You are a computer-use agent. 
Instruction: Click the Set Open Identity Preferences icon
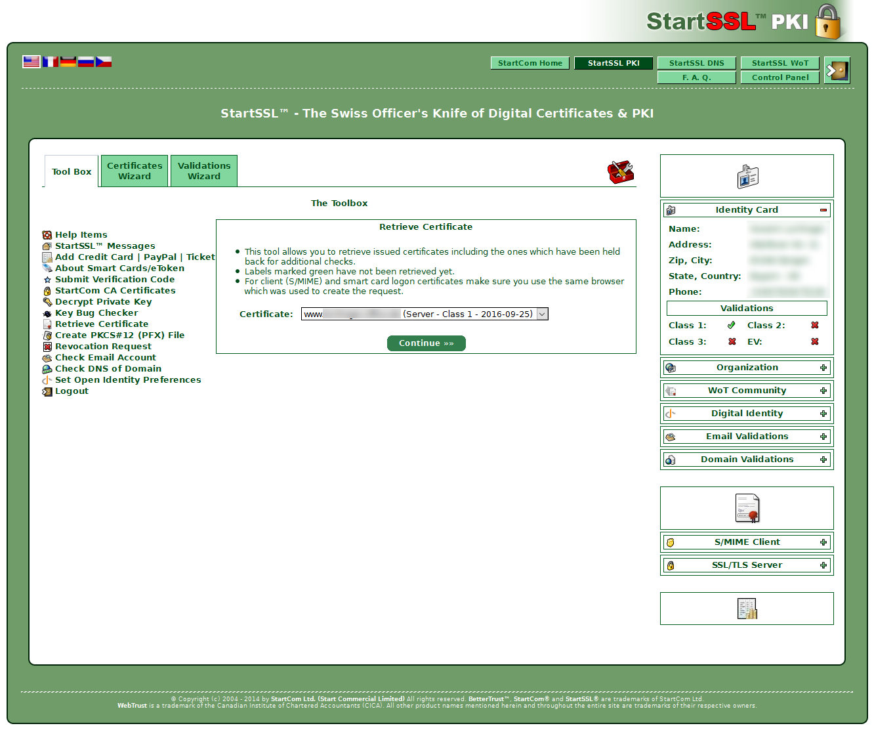tap(47, 380)
